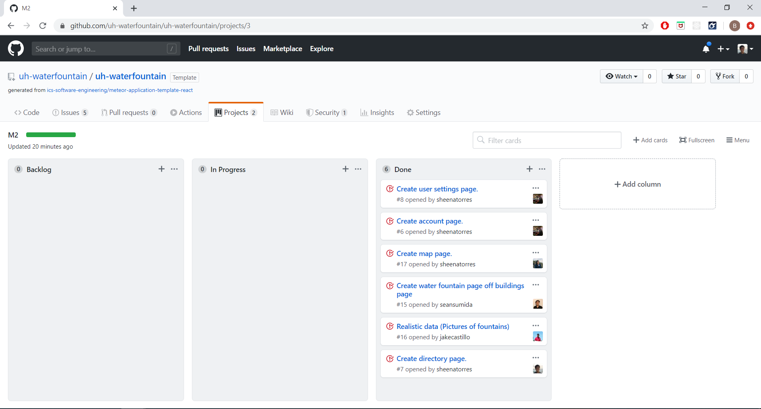
Task: Bookmark this page with the star icon
Action: [645, 26]
